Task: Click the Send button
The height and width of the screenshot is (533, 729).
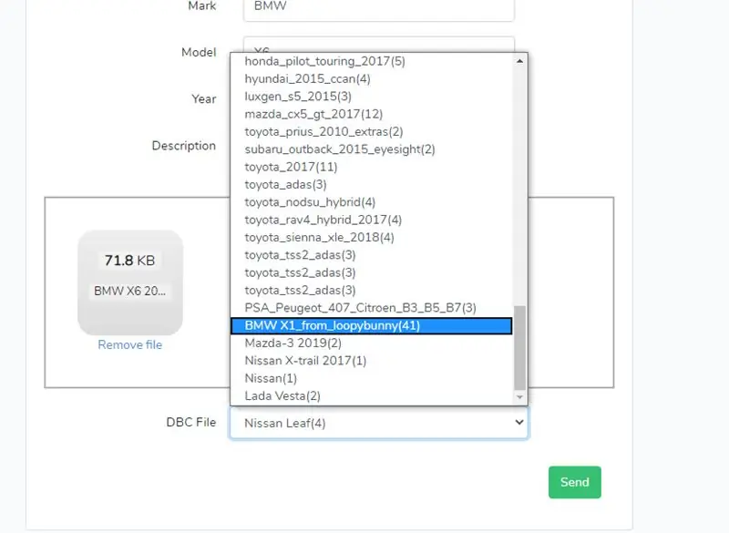Action: 575,482
